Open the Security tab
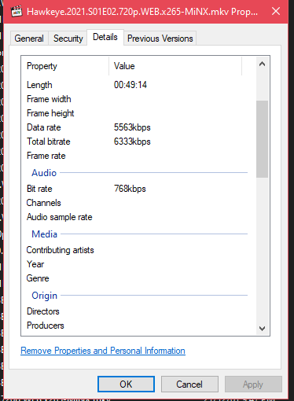Screen dimensions: 294x401 (x=68, y=39)
